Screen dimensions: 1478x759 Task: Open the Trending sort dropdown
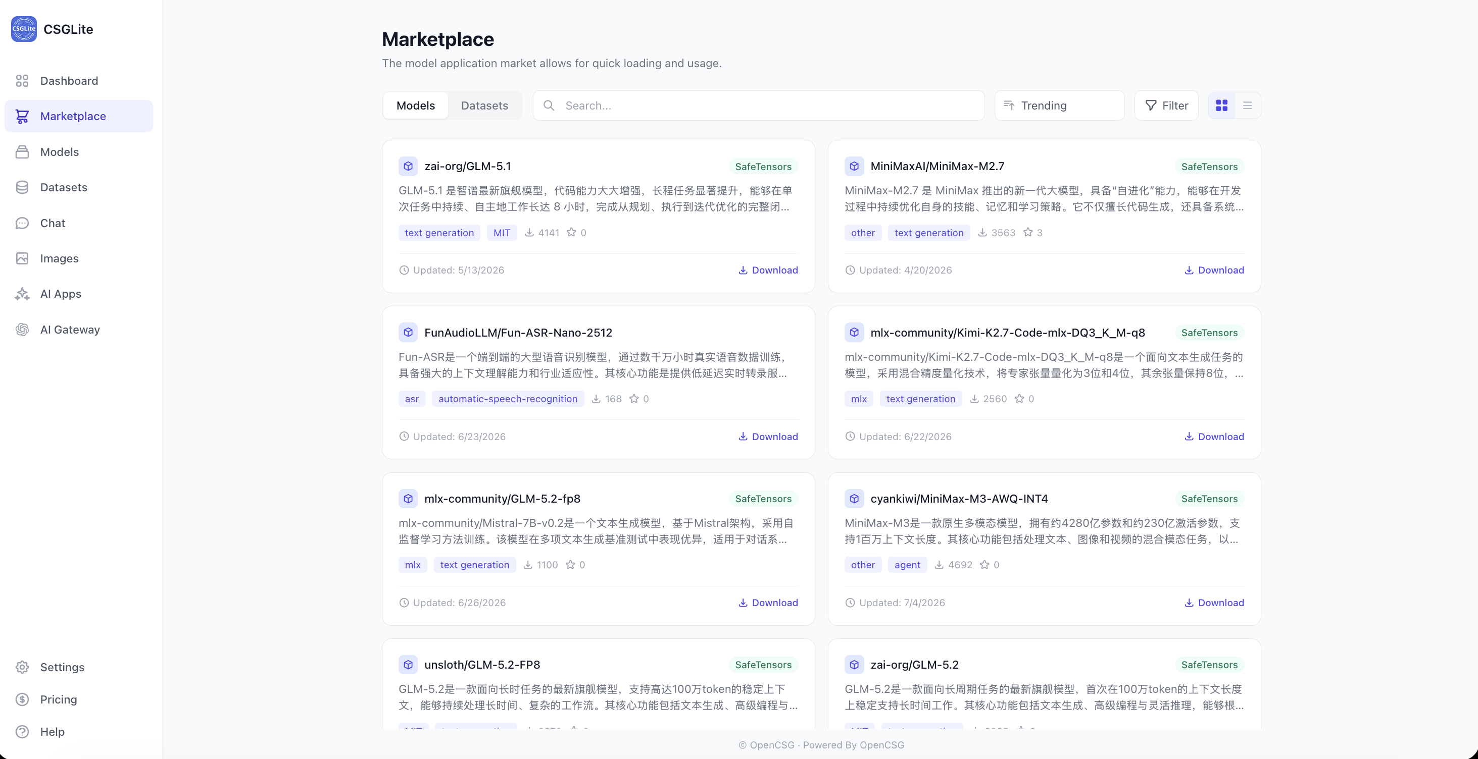[1059, 105]
